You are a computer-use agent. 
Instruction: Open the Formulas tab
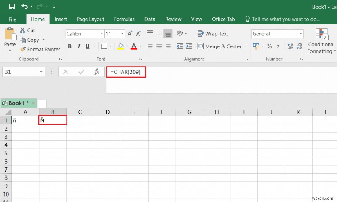click(124, 19)
